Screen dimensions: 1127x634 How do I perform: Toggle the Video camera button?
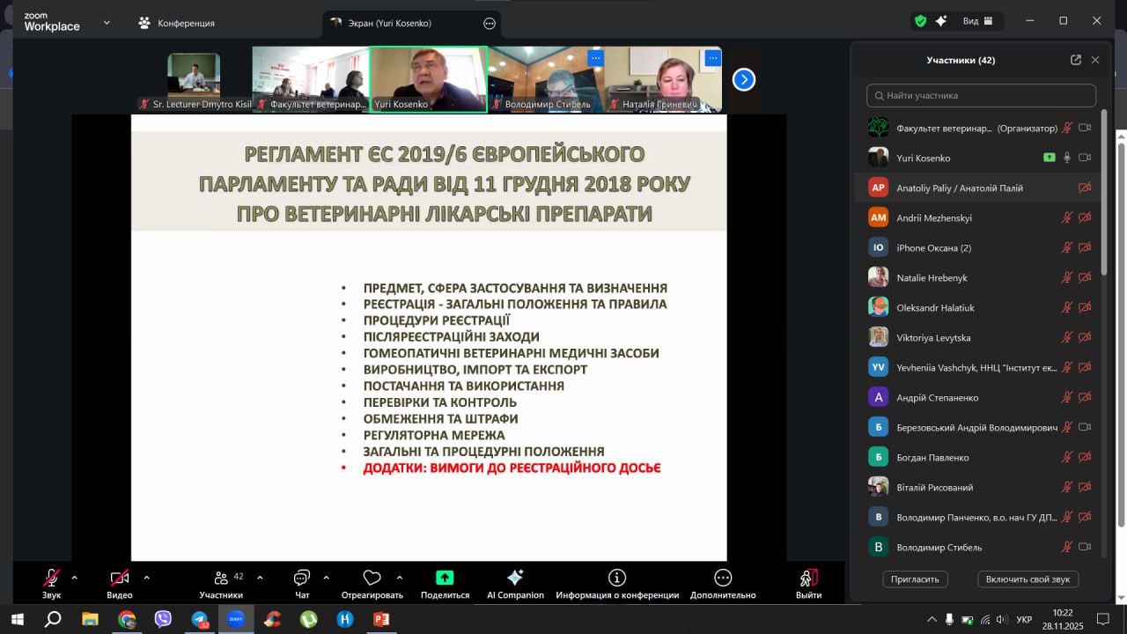click(120, 578)
